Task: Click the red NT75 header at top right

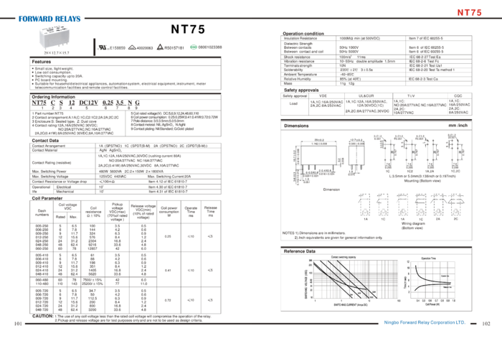Action: [x=469, y=12]
